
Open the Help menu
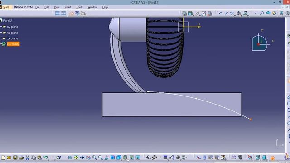(x=105, y=7)
